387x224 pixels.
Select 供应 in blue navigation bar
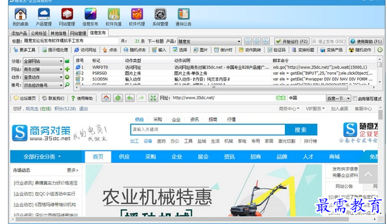(x=124, y=157)
